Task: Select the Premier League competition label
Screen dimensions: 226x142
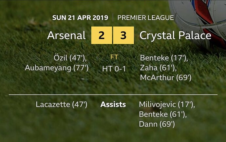Action: (145, 18)
